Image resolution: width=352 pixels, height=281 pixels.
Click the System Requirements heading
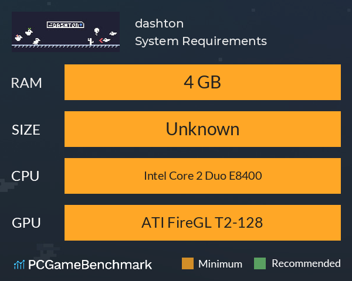201,41
